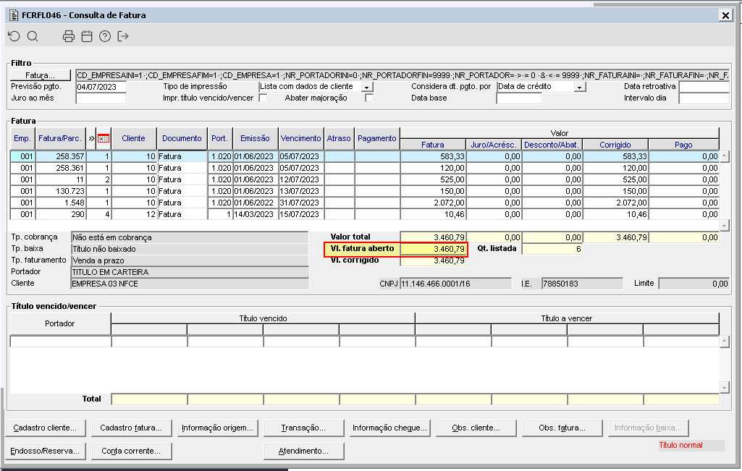
Task: Expand the Tipo de impressão dropdown
Action: click(367, 87)
